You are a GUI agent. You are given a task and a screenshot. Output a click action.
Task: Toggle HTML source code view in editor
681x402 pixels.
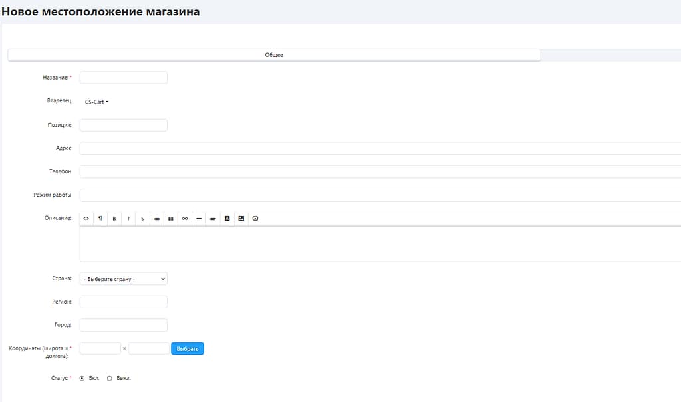click(86, 218)
